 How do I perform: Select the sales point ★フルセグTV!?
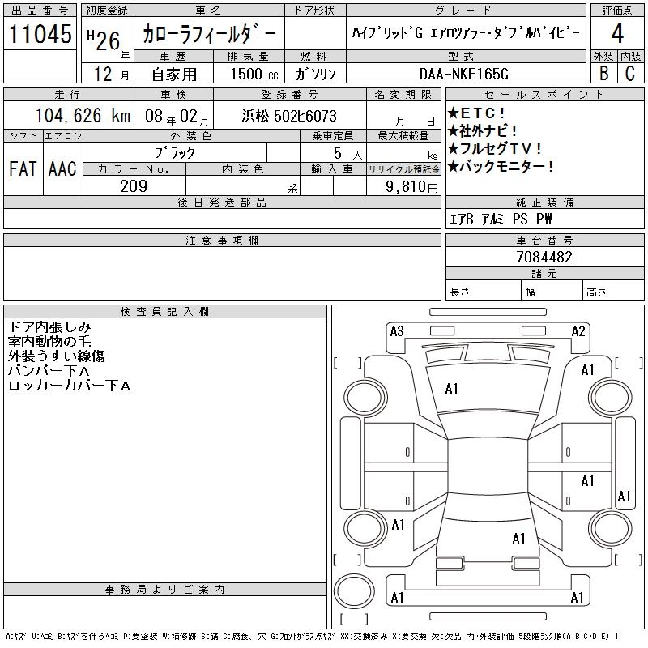click(x=495, y=148)
